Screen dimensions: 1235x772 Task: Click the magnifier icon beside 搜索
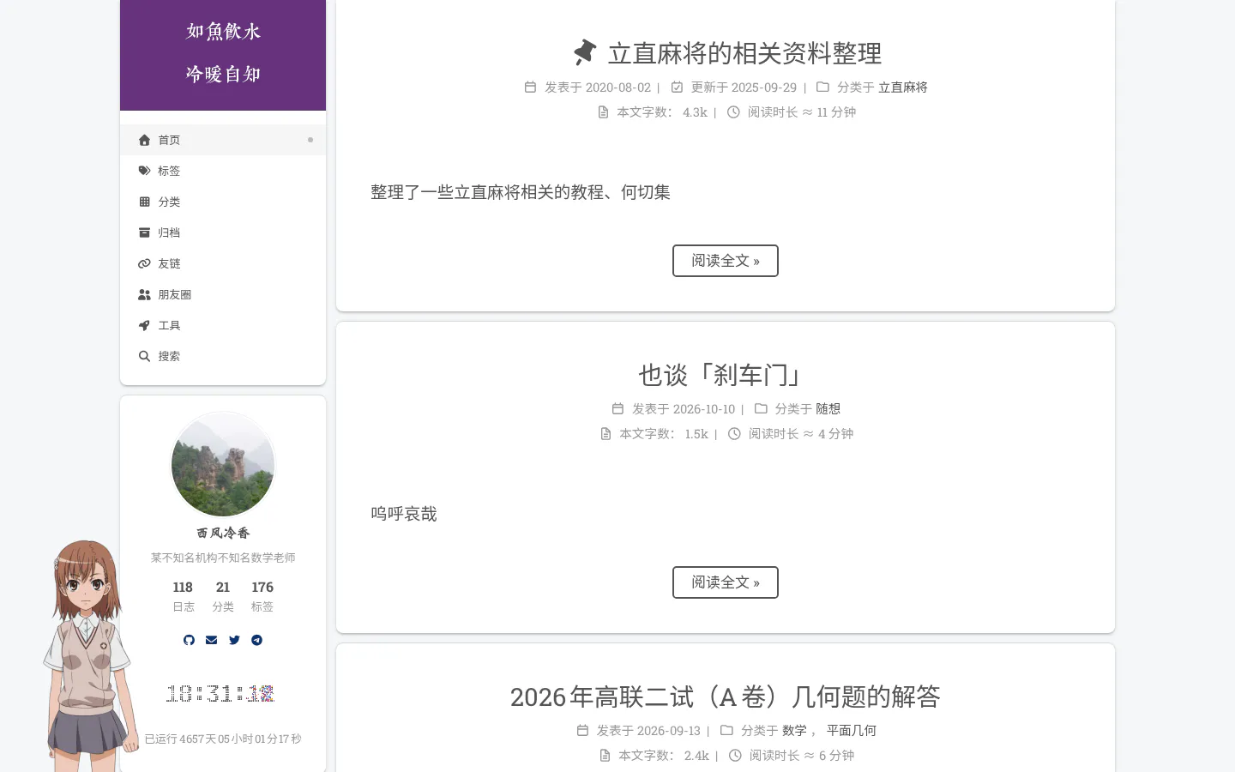[x=144, y=356]
